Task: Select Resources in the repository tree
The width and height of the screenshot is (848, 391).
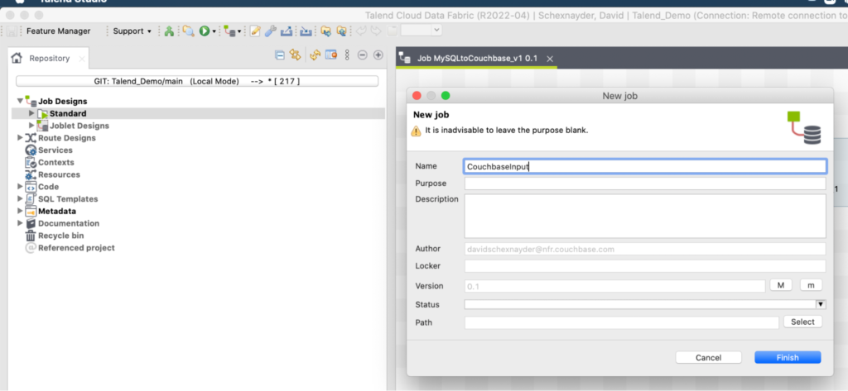Action: pyautogui.click(x=59, y=174)
